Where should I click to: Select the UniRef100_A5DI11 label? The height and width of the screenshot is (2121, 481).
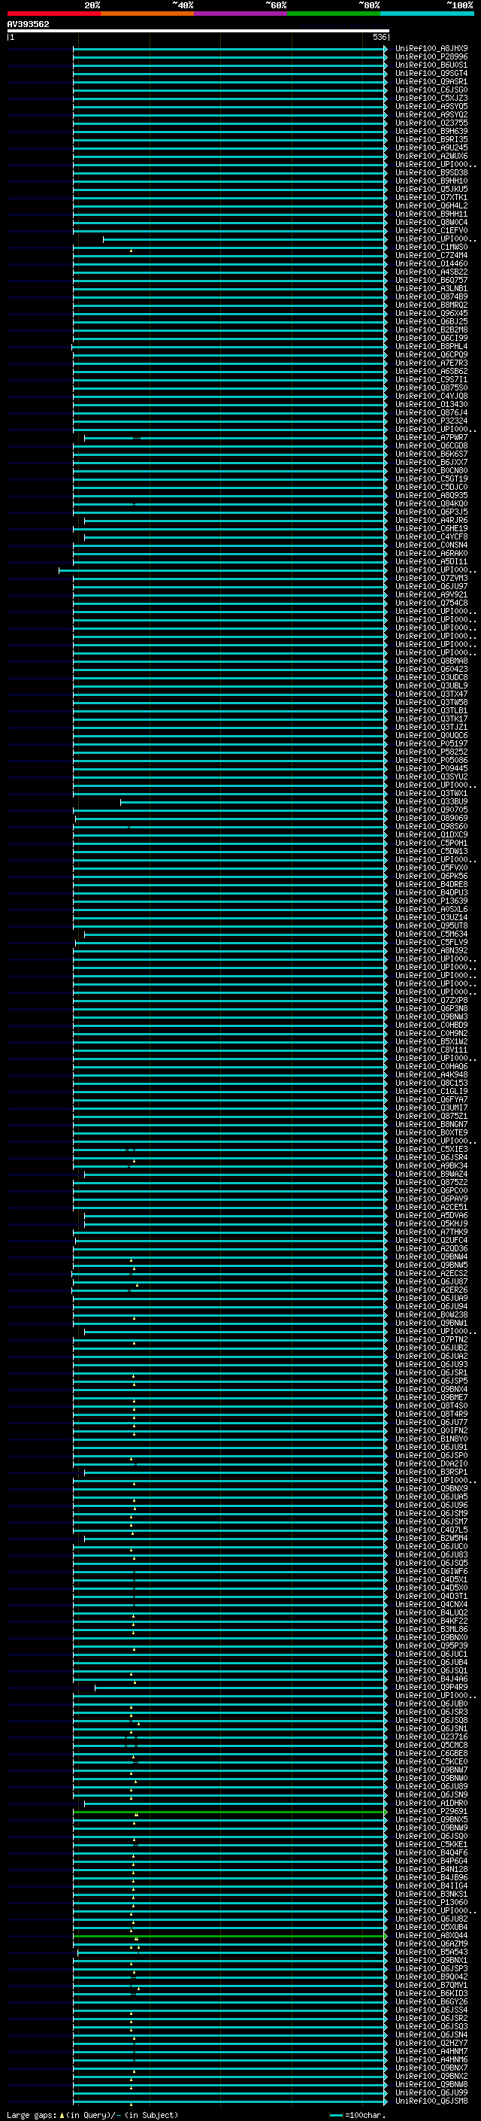(x=431, y=561)
